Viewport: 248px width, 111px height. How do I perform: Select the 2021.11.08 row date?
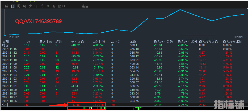[10, 67]
